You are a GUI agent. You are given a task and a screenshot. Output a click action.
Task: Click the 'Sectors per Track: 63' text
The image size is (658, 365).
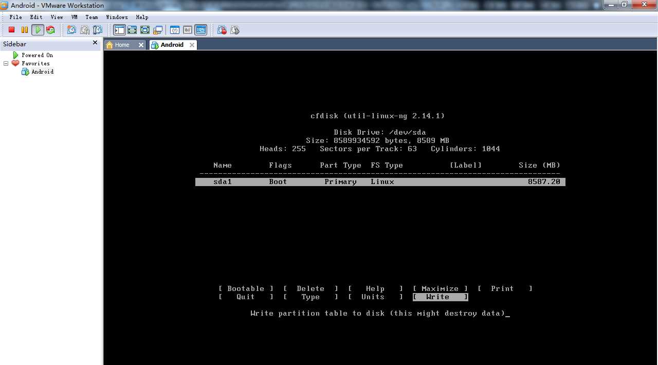pyautogui.click(x=368, y=149)
